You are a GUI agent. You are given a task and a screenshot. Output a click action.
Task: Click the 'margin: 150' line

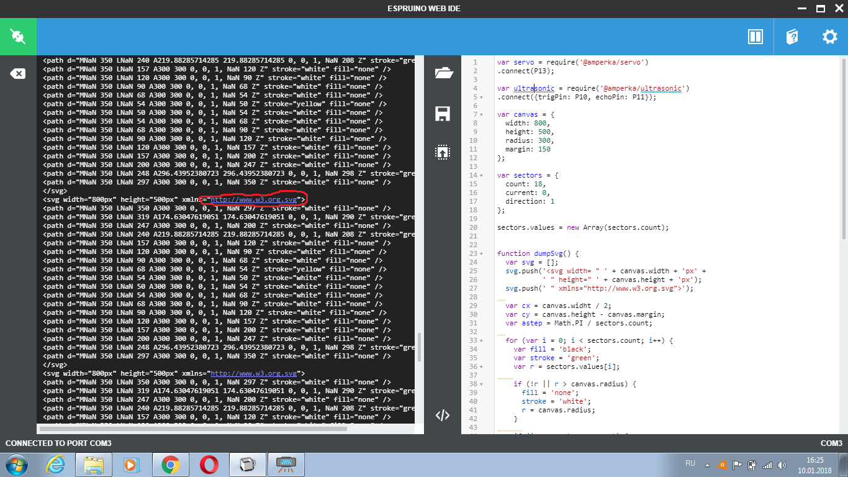(528, 149)
